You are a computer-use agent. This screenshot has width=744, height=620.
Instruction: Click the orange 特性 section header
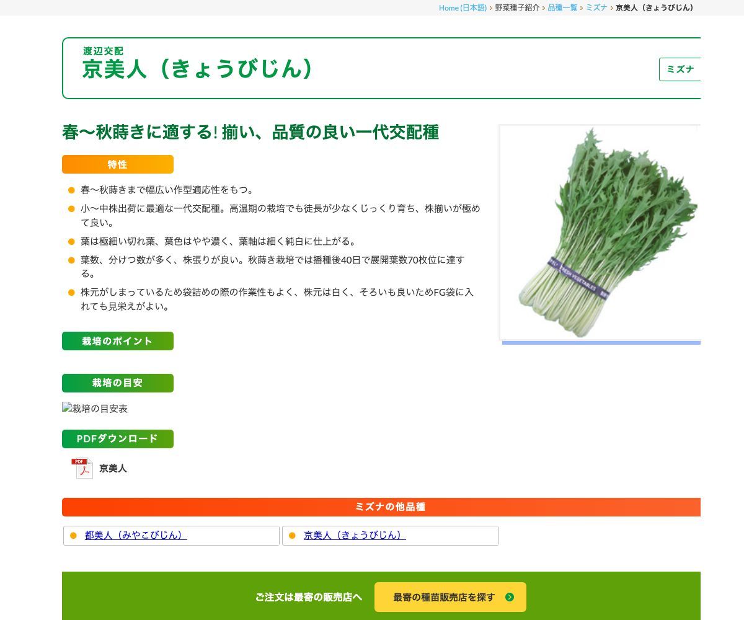click(118, 164)
